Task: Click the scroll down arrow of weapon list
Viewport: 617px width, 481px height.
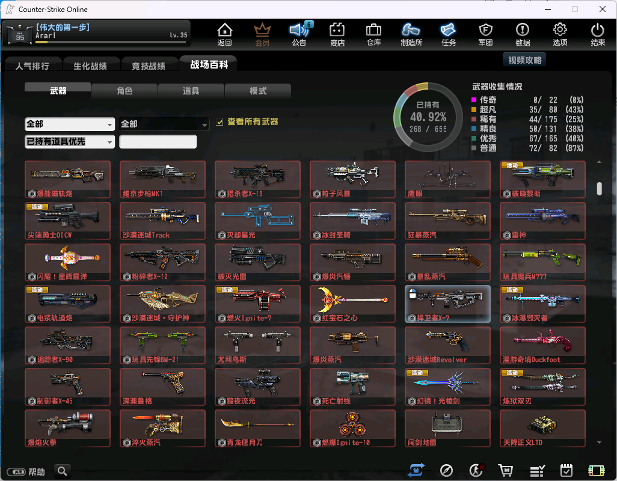Action: [599, 443]
